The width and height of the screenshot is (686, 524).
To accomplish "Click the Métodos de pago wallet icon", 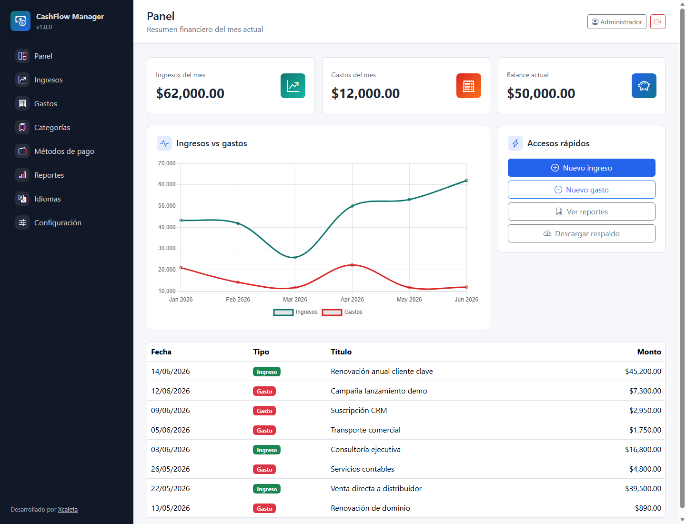I will pyautogui.click(x=22, y=151).
